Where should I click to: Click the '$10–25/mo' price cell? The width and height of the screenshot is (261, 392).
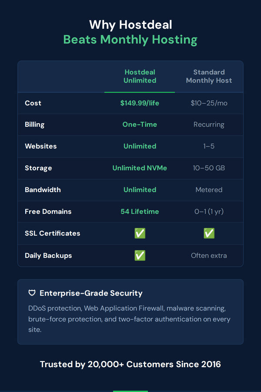pos(209,103)
